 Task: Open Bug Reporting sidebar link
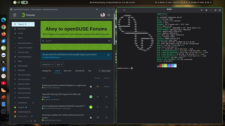pos(24,89)
